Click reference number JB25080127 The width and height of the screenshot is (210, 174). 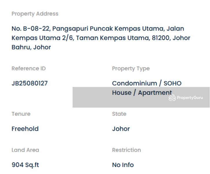30,83
